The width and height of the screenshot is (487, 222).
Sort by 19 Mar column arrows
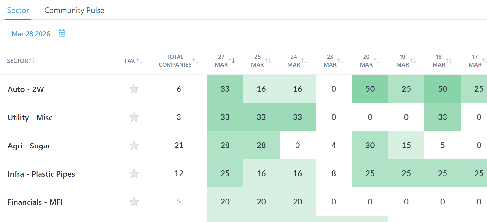[413, 61]
